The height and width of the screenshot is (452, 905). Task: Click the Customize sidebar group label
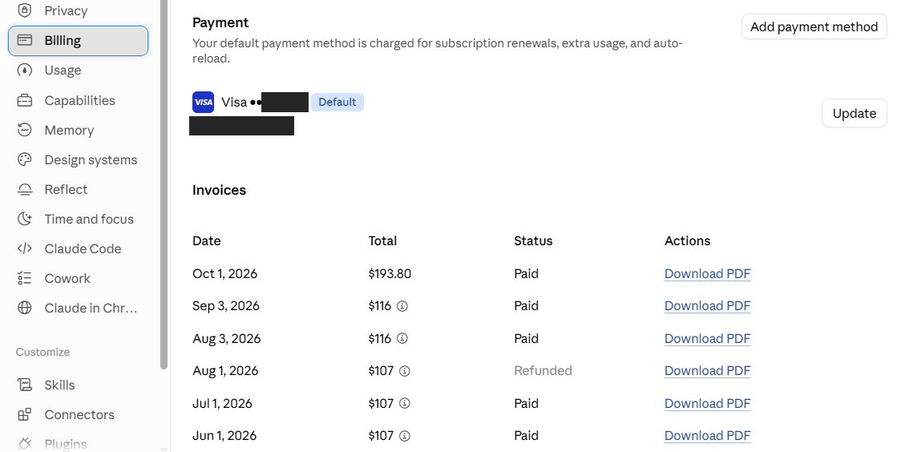click(x=42, y=352)
